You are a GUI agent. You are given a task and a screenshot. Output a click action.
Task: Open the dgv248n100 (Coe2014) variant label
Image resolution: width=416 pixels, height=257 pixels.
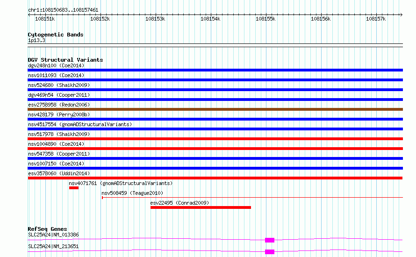(x=56, y=65)
